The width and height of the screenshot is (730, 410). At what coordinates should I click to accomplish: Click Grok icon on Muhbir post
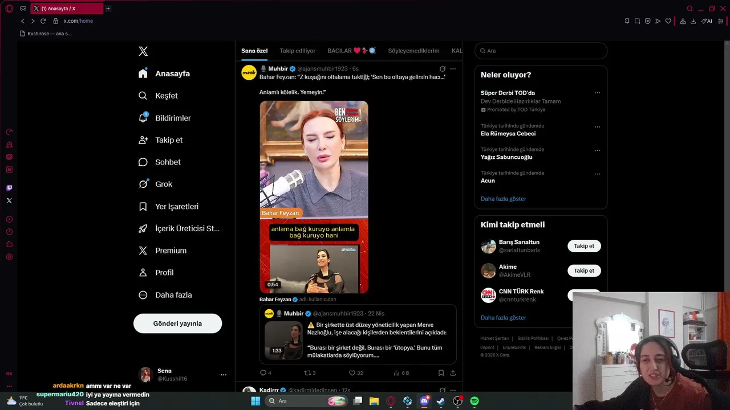click(443, 69)
